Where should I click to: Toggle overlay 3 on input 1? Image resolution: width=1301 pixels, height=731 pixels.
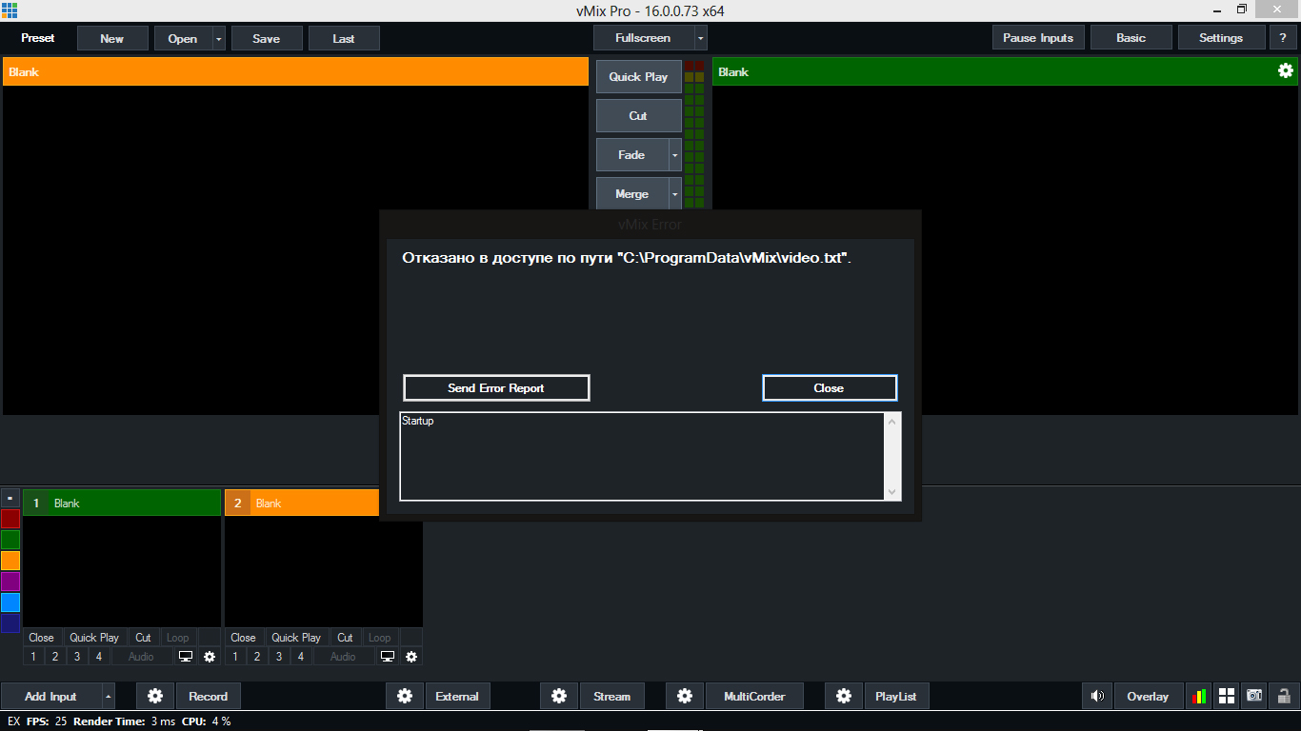pyautogui.click(x=77, y=657)
